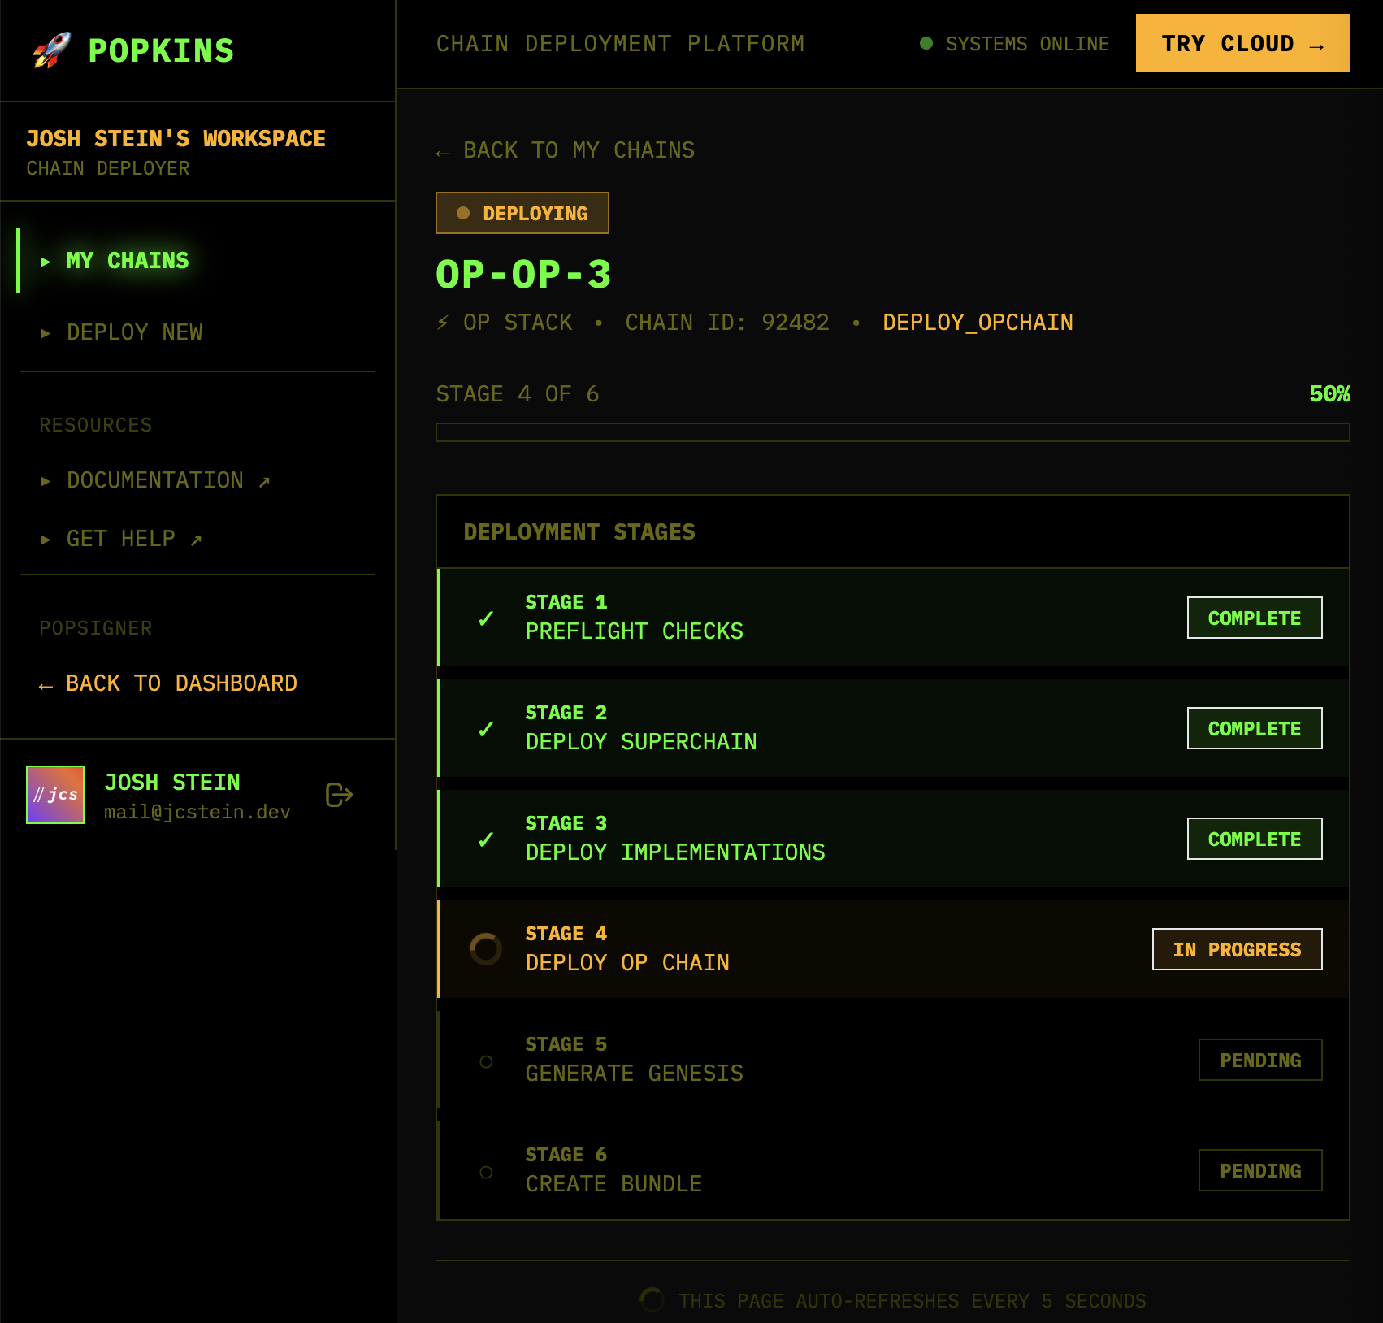The width and height of the screenshot is (1383, 1323).
Task: Click the lightning bolt icon by OP Stack
Action: [x=443, y=323]
